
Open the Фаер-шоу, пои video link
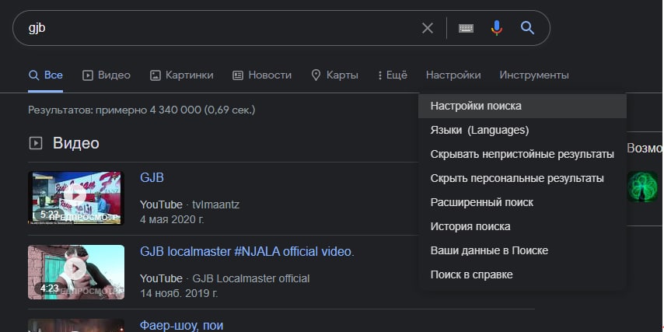point(181,326)
